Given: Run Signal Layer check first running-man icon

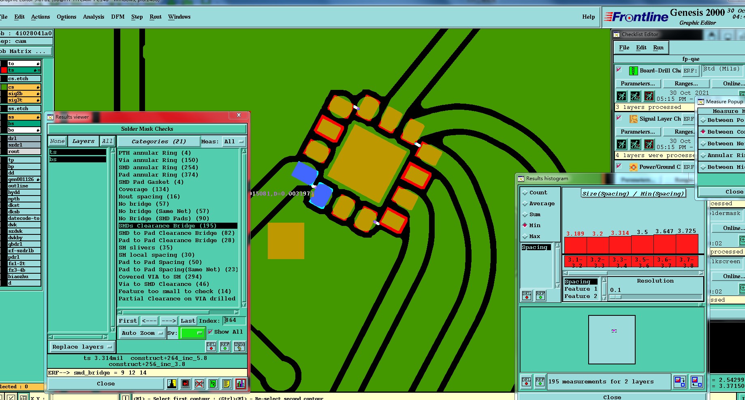Looking at the screenshot, I should (621, 144).
